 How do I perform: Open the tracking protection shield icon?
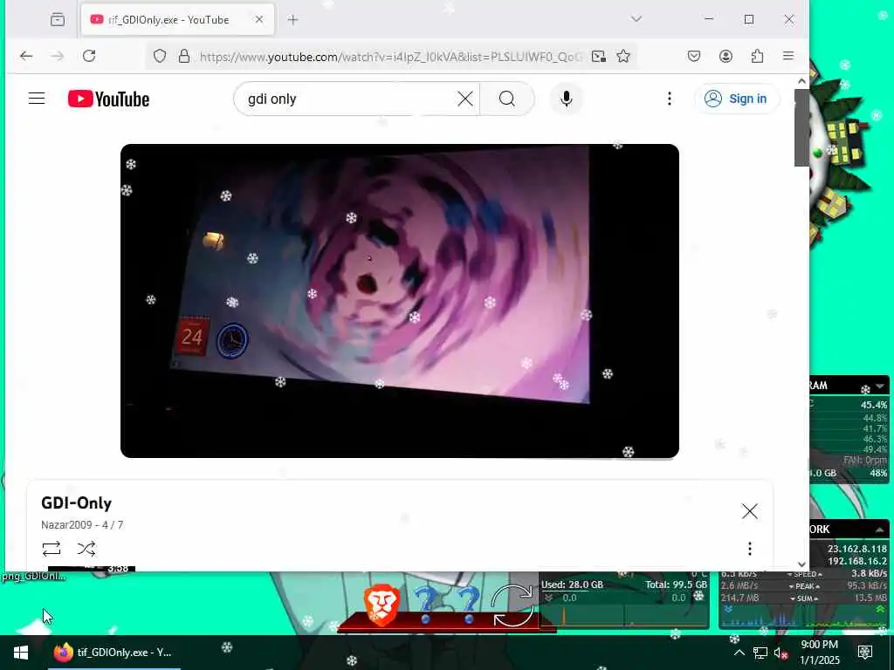[160, 56]
